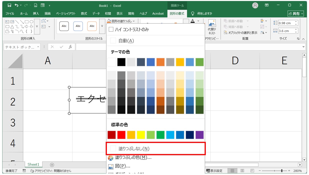Select the arrow line shape
This screenshot has height=175, width=309.
click(21, 22)
